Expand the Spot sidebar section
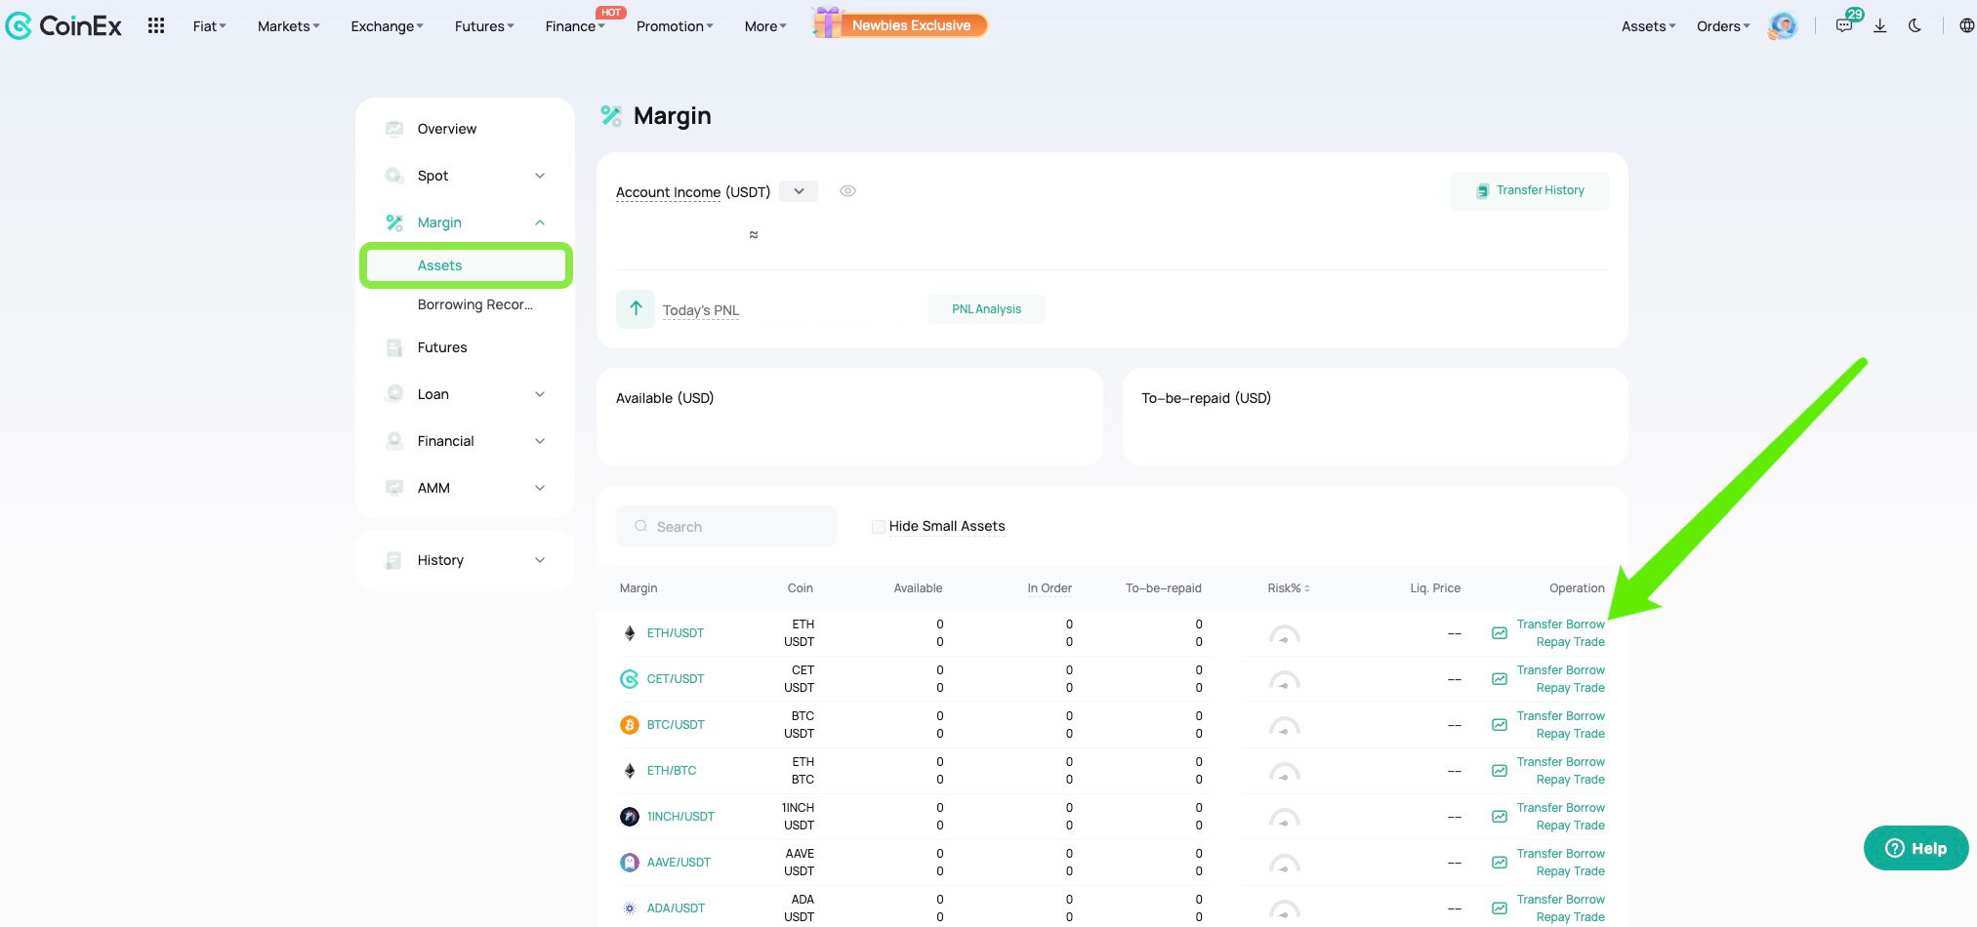 click(540, 176)
